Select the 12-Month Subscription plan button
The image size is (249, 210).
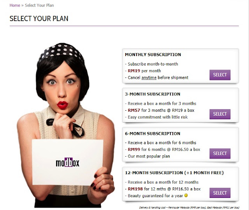tap(220, 193)
